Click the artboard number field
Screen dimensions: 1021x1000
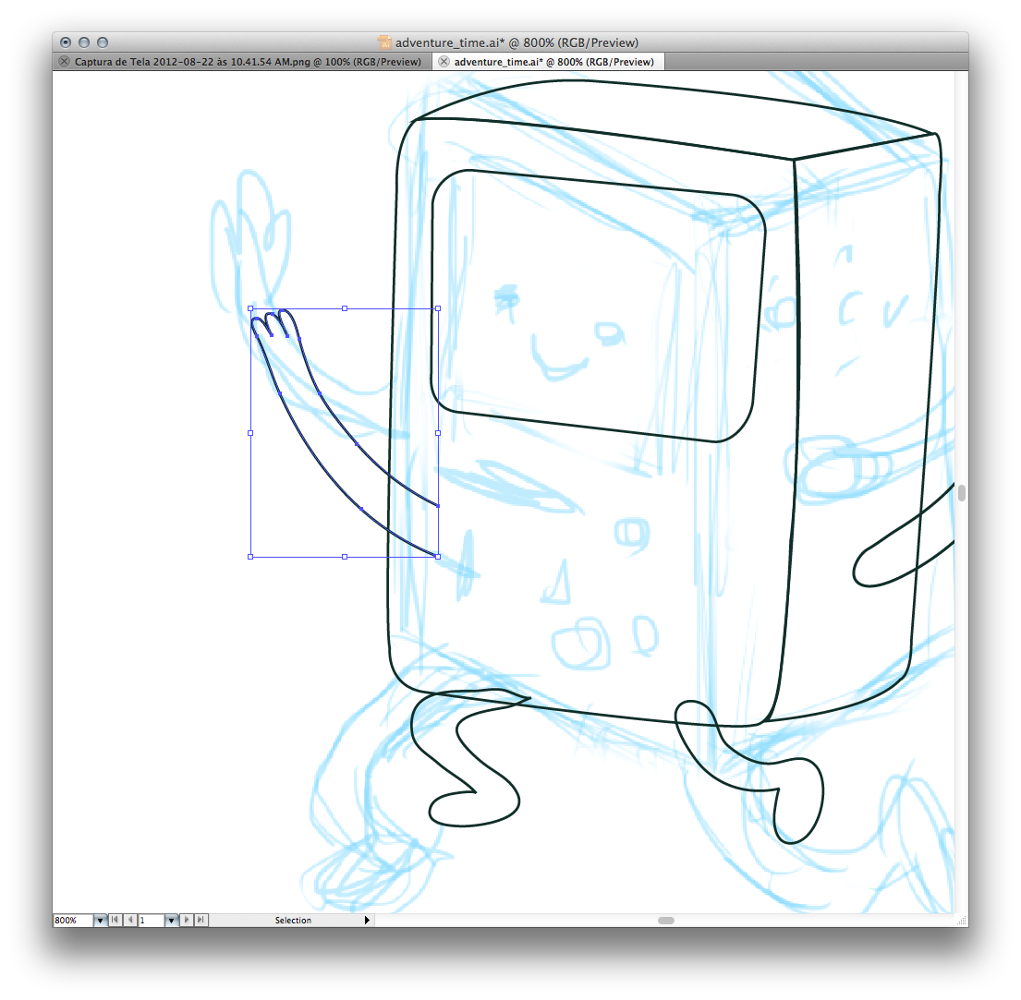click(151, 921)
